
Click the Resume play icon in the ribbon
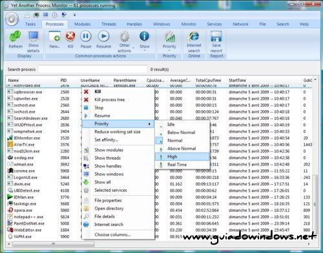click(103, 36)
